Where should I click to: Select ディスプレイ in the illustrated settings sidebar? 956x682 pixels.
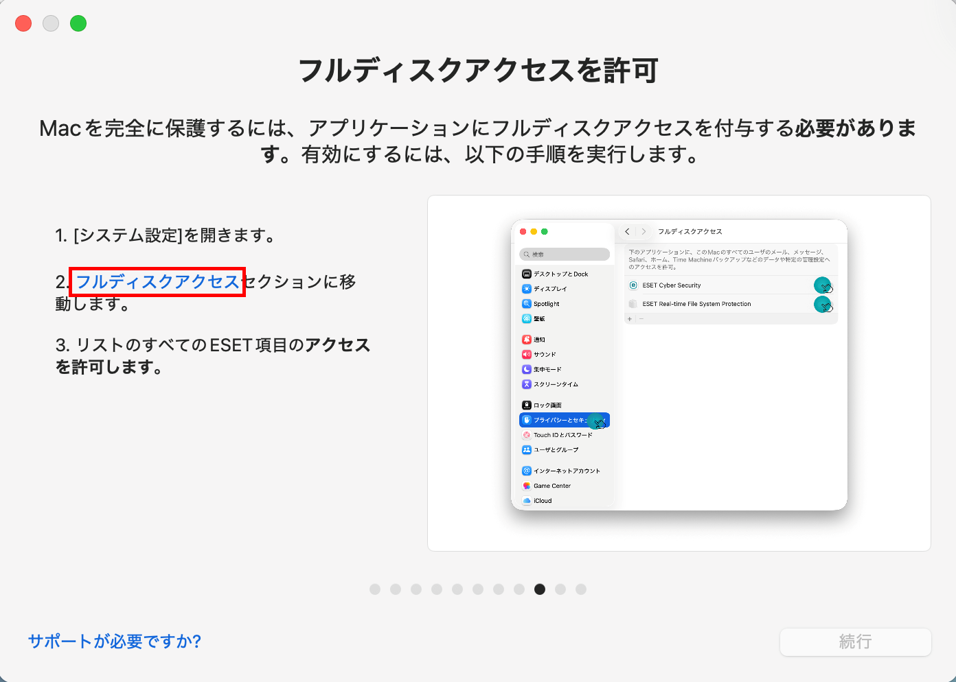pos(565,289)
